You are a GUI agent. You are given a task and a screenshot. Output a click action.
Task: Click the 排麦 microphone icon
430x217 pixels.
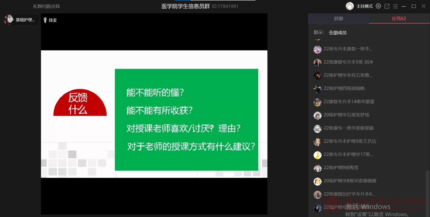tap(45, 20)
